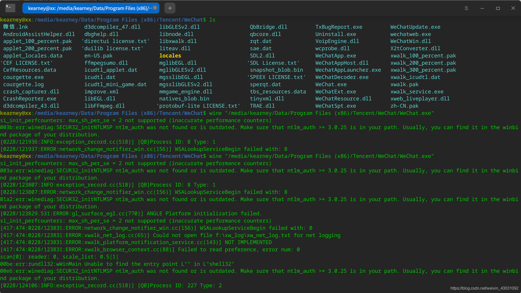Click the highlighted locales directory name
This screenshot has height=293, width=521.
click(170, 56)
